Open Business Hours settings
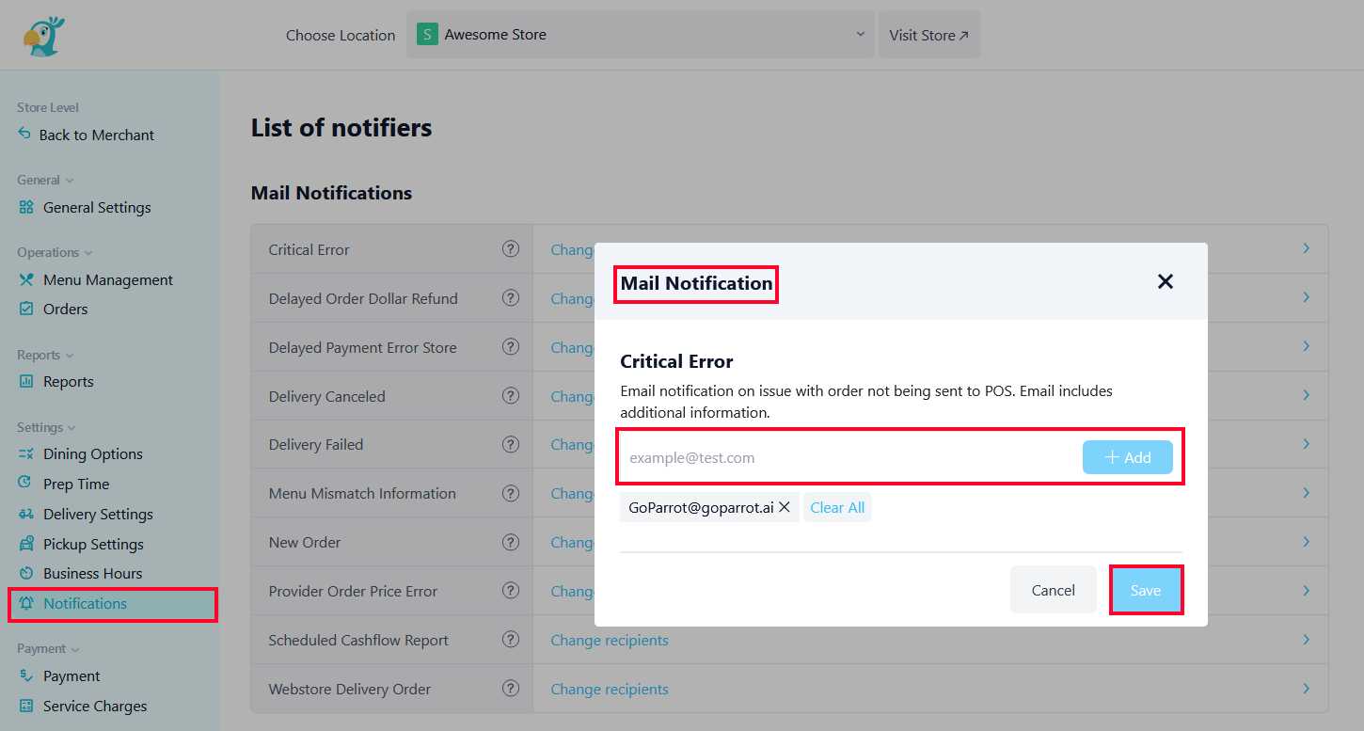 80,573
